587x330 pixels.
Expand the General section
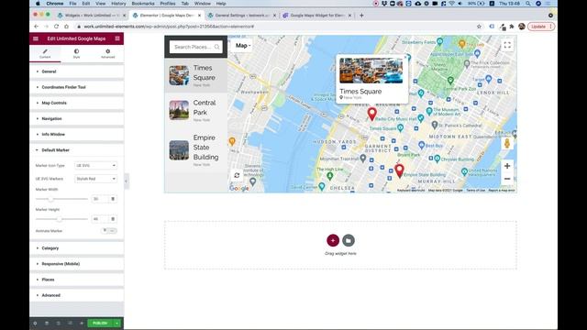coord(77,71)
